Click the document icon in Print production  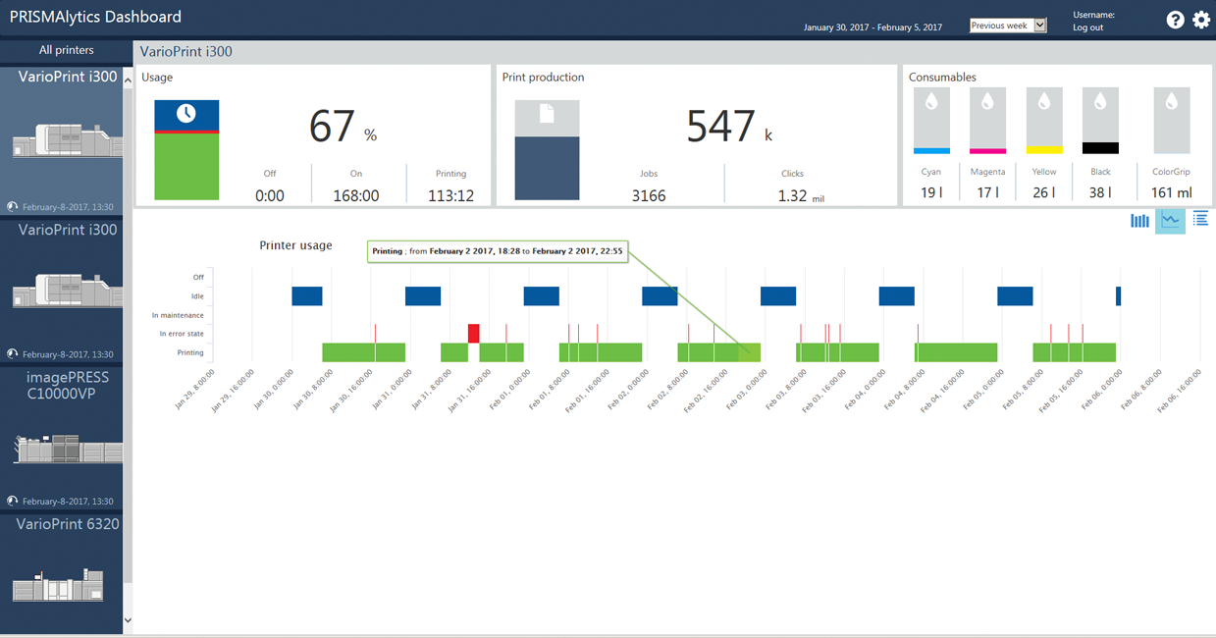547,115
